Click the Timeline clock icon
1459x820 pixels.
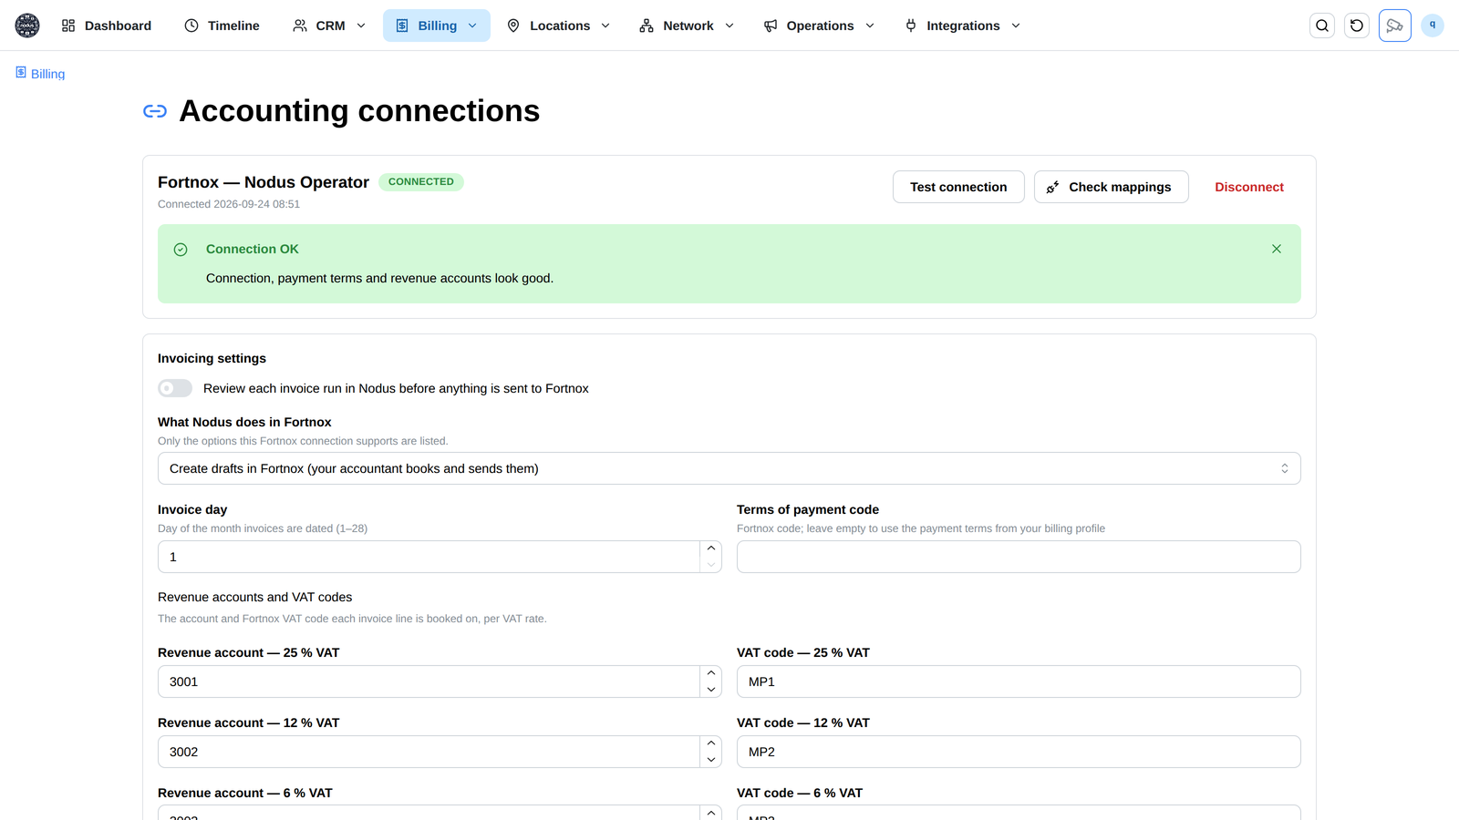(x=191, y=26)
